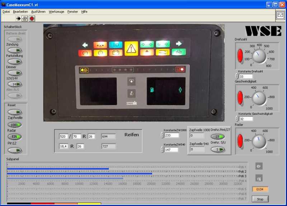Click the green icon at right of display
287x206 pixels.
[x=180, y=90]
